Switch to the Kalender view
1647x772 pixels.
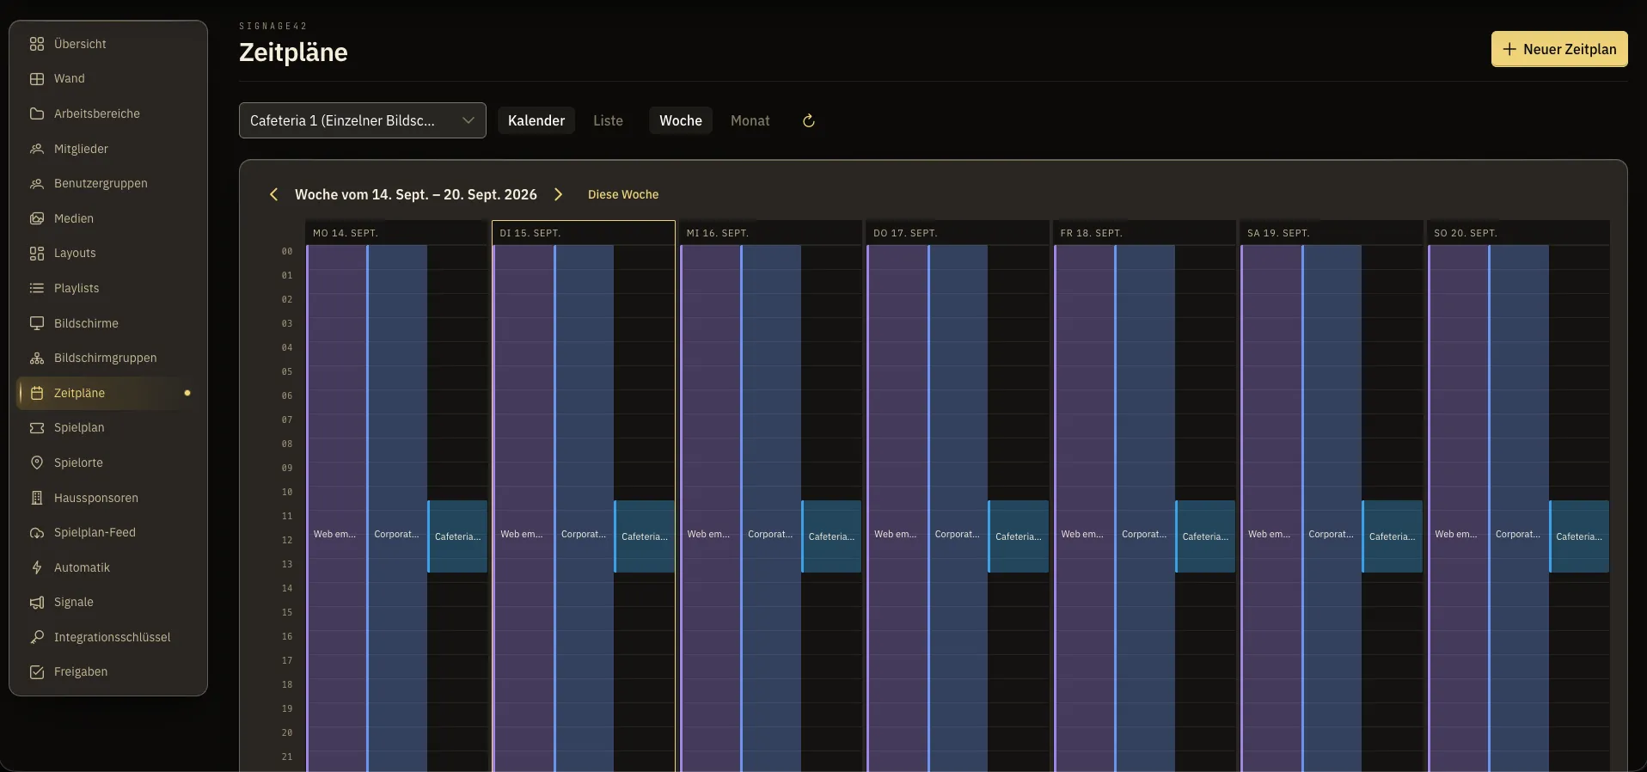(x=536, y=121)
